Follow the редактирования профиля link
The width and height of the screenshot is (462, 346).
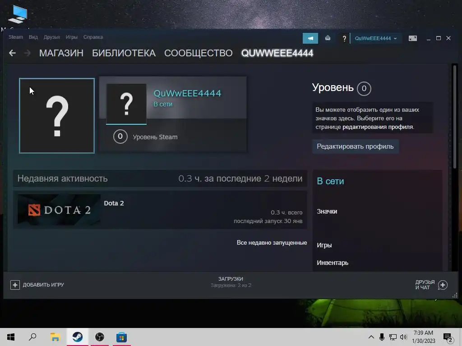tap(378, 127)
